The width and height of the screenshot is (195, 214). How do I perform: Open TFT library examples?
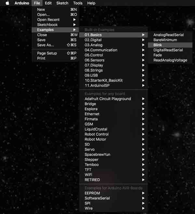[x=114, y=170]
